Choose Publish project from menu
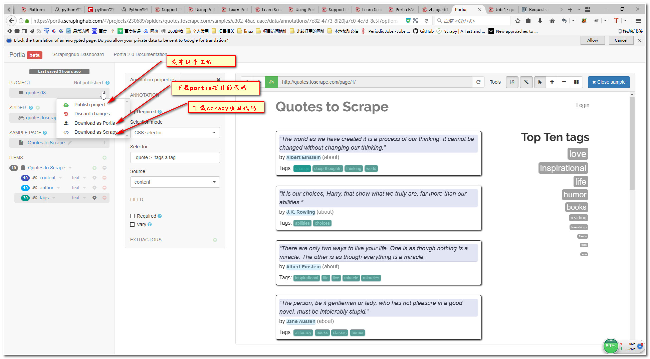 [x=90, y=105]
